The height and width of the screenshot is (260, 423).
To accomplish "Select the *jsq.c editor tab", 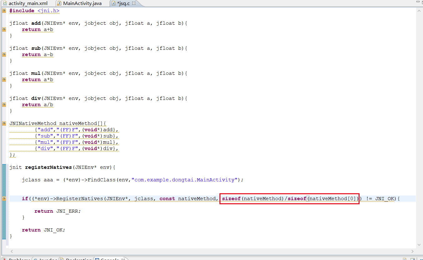I will 123,3.
